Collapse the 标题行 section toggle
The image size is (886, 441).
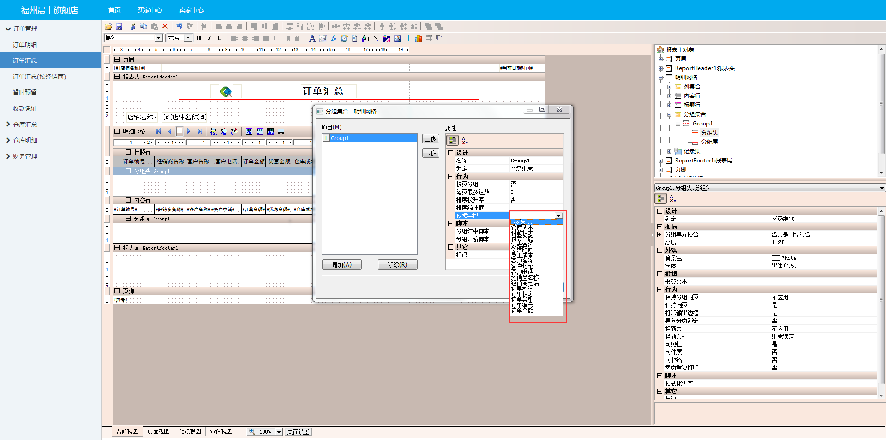(128, 152)
